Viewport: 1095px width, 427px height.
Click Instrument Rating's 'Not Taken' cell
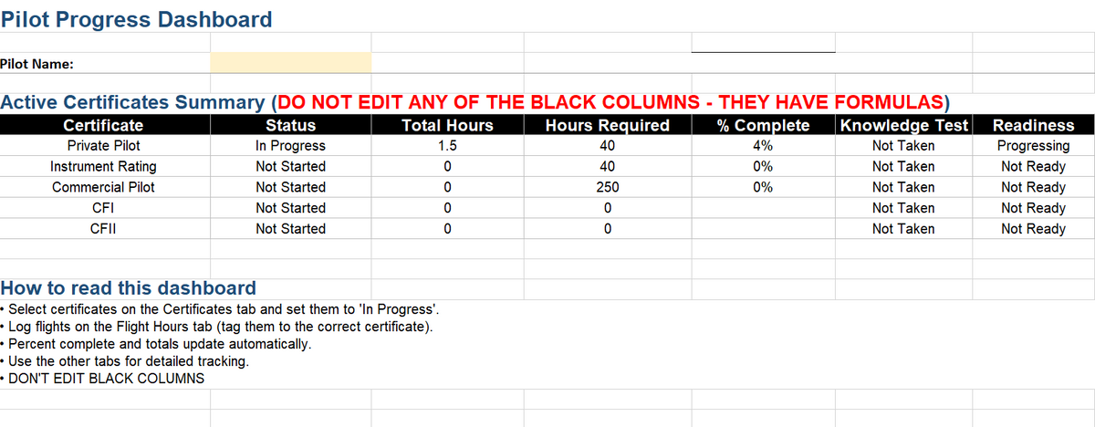pos(903,167)
